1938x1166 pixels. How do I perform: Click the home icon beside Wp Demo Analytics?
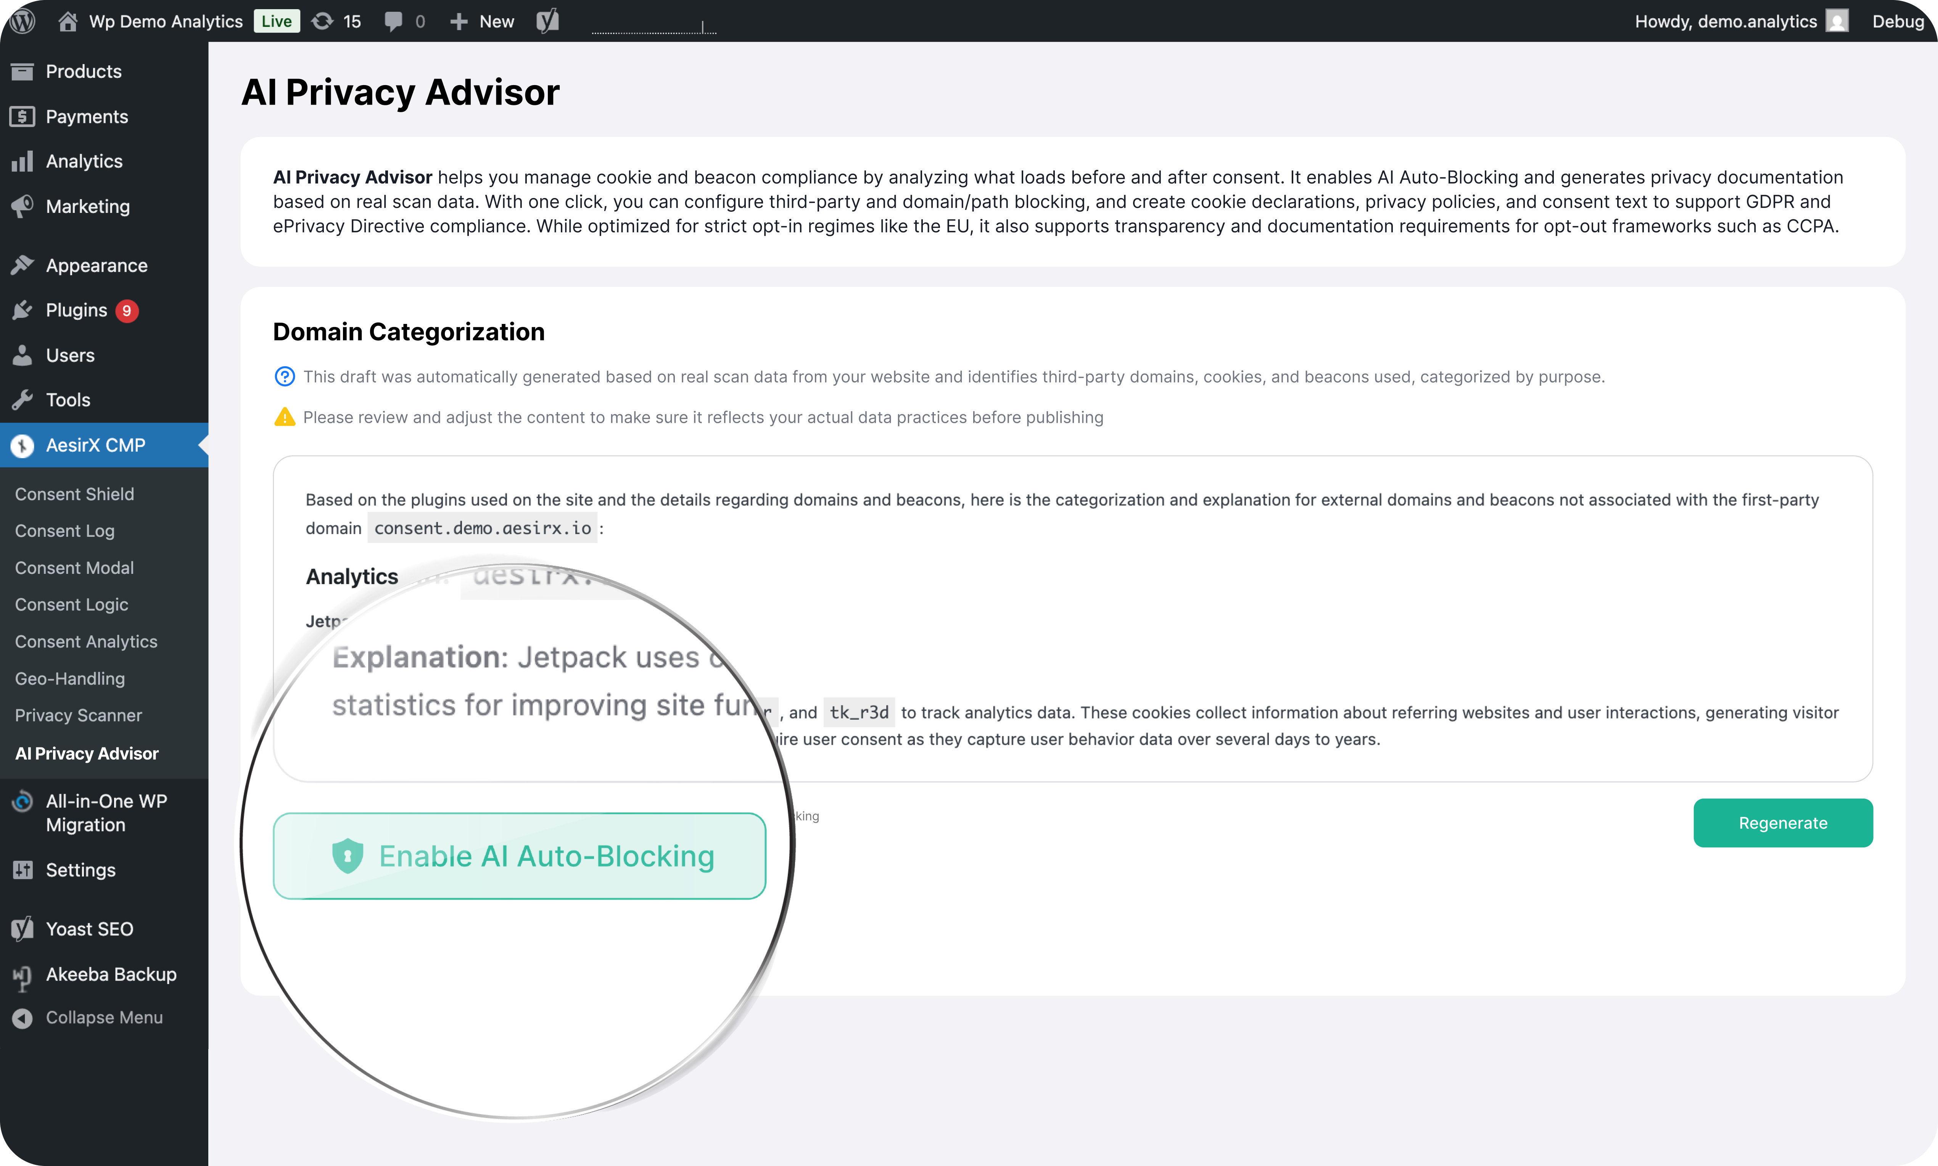point(68,21)
